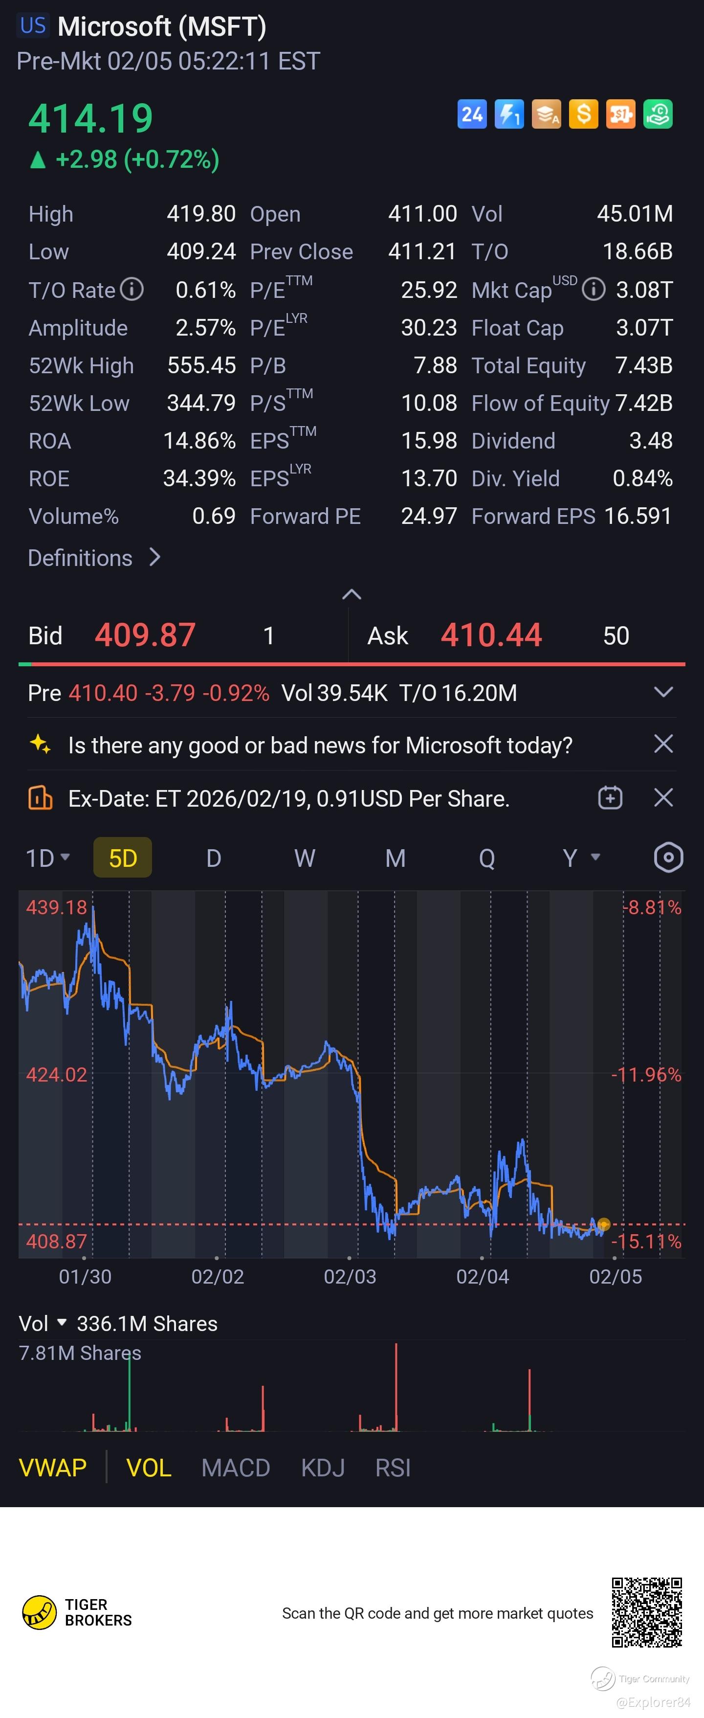Dismiss the ex-dividend date notice
This screenshot has width=704, height=1718.
[x=663, y=798]
